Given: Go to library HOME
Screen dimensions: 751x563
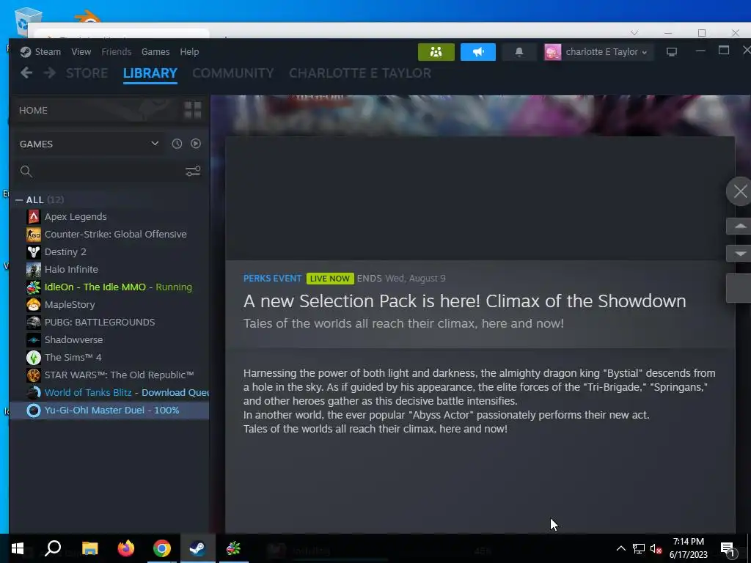Looking at the screenshot, I should pos(33,110).
